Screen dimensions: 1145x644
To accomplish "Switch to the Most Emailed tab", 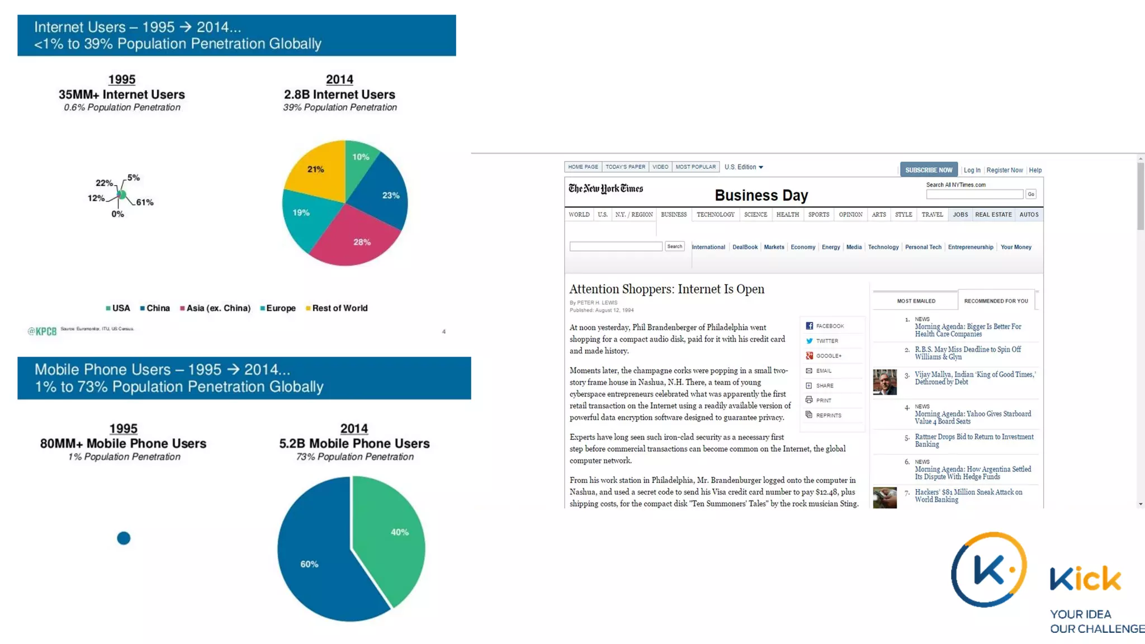I will pyautogui.click(x=916, y=301).
